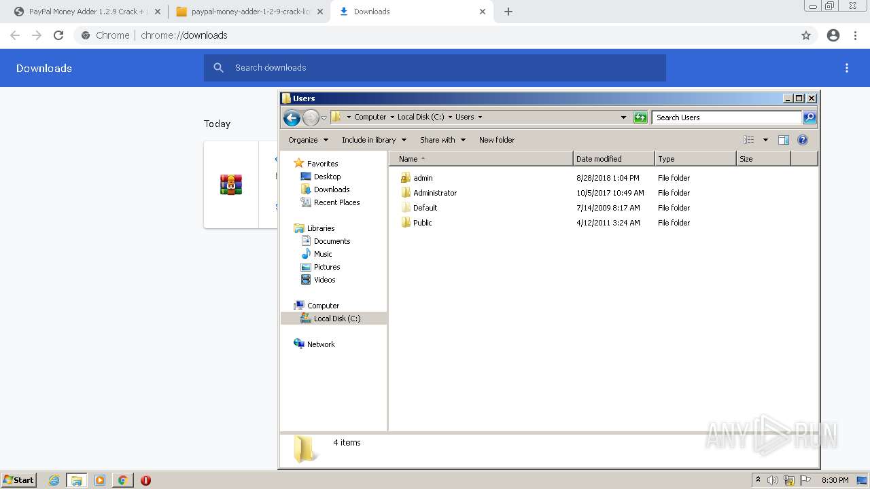
Task: Click the change view icon in Explorer
Action: tap(749, 140)
